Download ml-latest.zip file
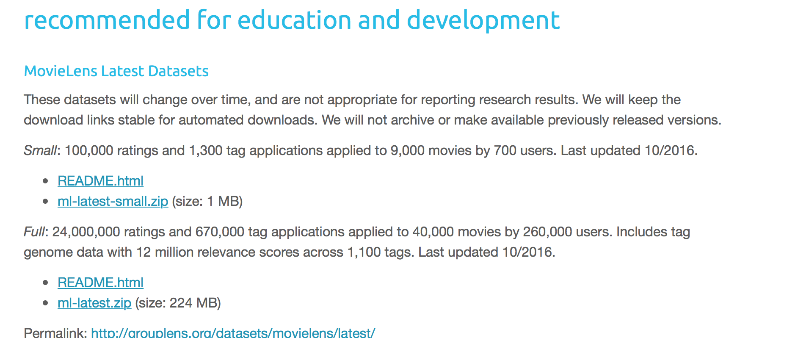 coord(94,303)
